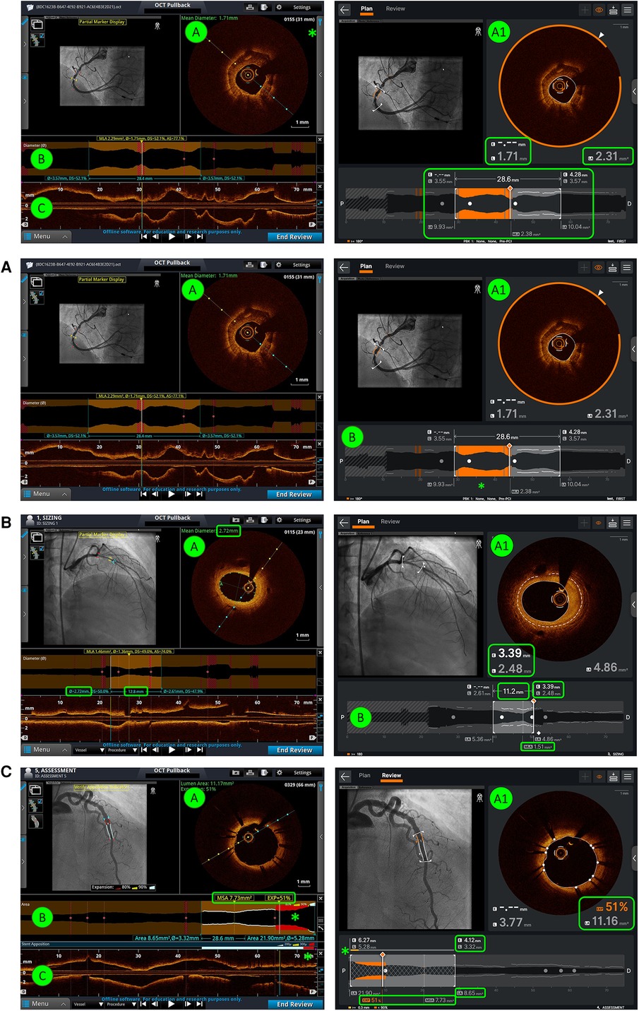Switch to Plan tab in the ASSESSMENT Review window
Image resolution: width=639 pixels, height=1011 pixels.
click(364, 775)
